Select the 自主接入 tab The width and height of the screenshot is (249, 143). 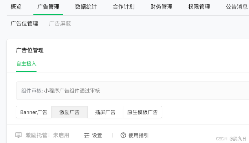[x=26, y=64]
